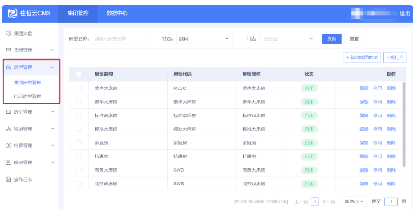Screen dimensions: 418x212
Task: Click the blurred user avatar
Action: [x=358, y=13]
